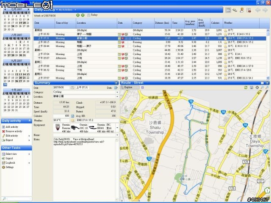Click the grayed forward navigation arrow

click(x=265, y=10)
